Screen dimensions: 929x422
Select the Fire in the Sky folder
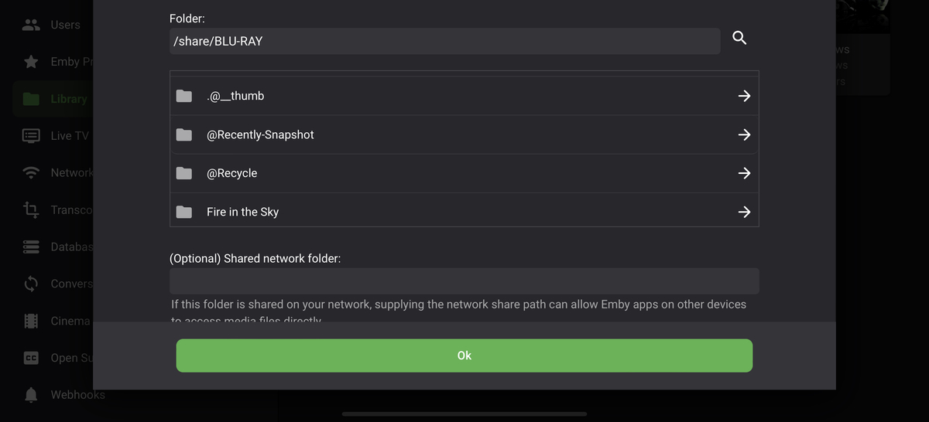click(x=464, y=212)
